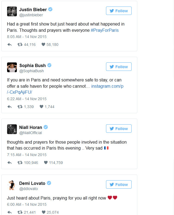Retweet Justin Bieber's Paris tweet
174x215 pixels.
[20, 45]
